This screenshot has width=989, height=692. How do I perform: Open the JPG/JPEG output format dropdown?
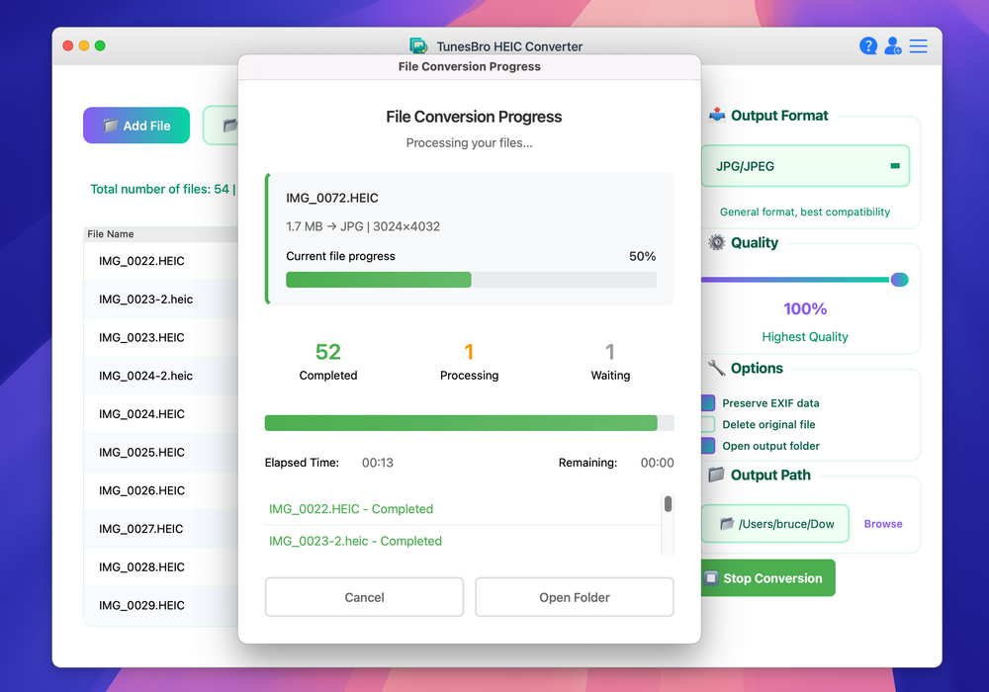[x=805, y=166]
